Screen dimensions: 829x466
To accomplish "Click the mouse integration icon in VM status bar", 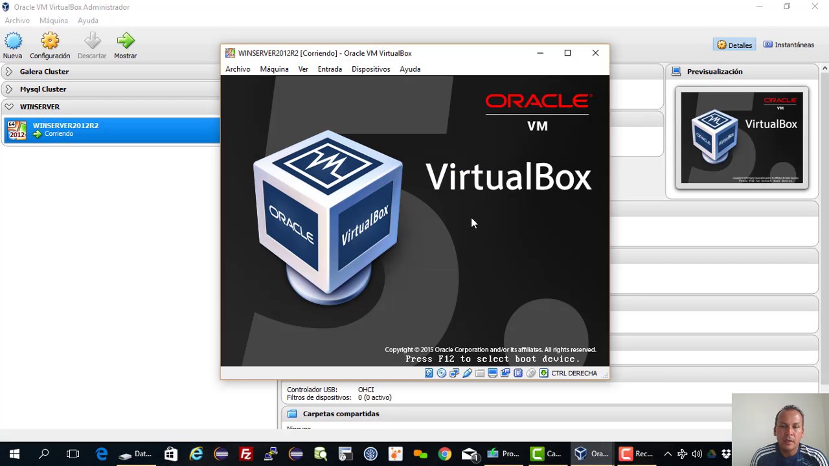I will pos(530,373).
